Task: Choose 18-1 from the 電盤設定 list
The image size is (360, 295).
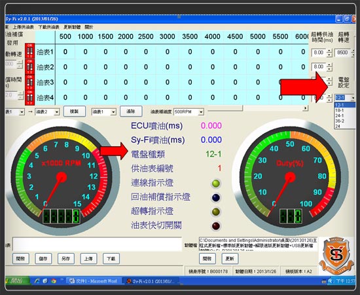Action: tap(344, 110)
